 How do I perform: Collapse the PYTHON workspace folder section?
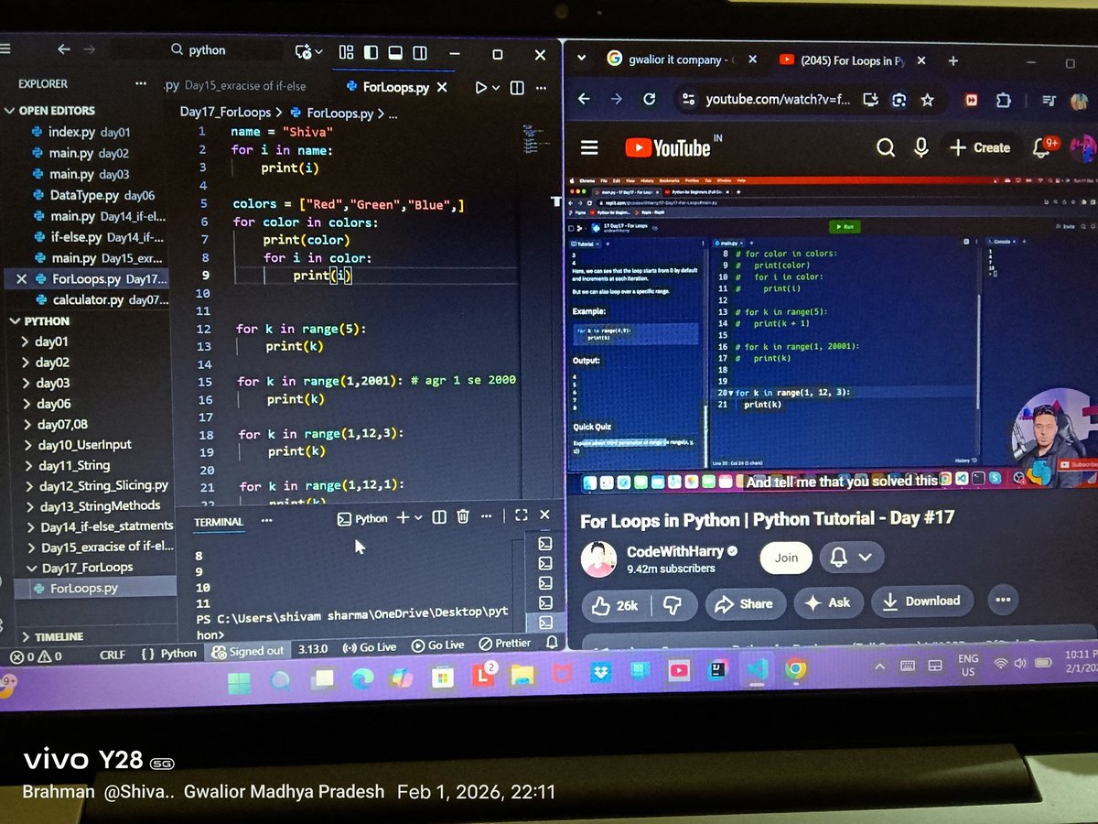[x=46, y=320]
